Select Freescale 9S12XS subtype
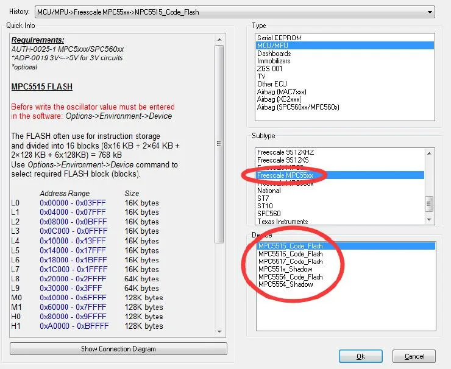 [283, 160]
